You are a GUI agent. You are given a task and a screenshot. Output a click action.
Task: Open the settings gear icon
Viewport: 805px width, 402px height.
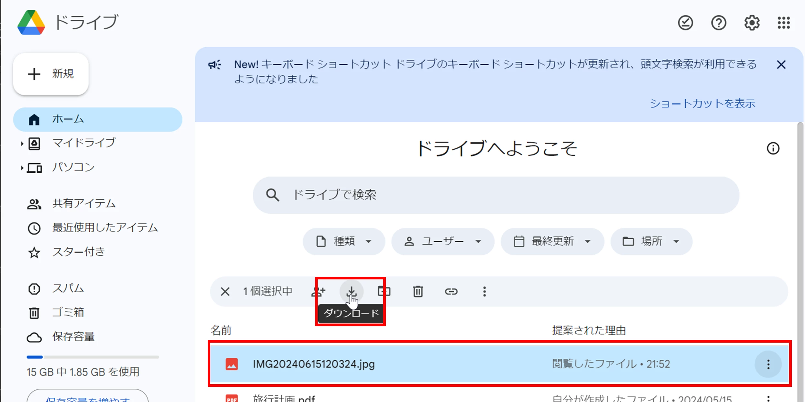(752, 23)
